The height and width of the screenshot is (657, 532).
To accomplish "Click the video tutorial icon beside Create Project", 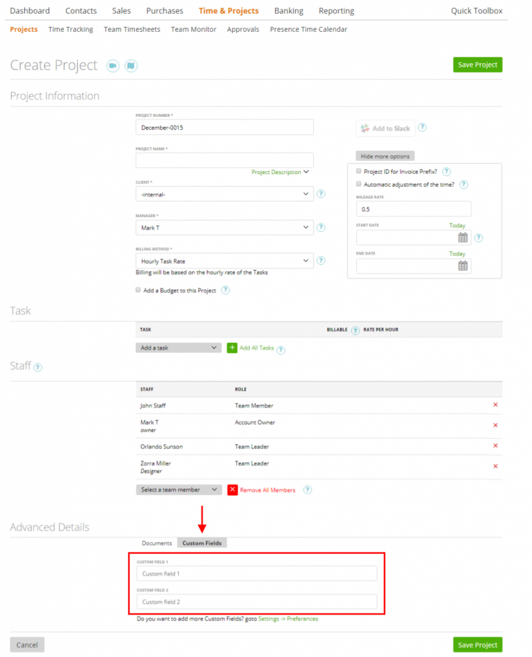I will coord(113,66).
